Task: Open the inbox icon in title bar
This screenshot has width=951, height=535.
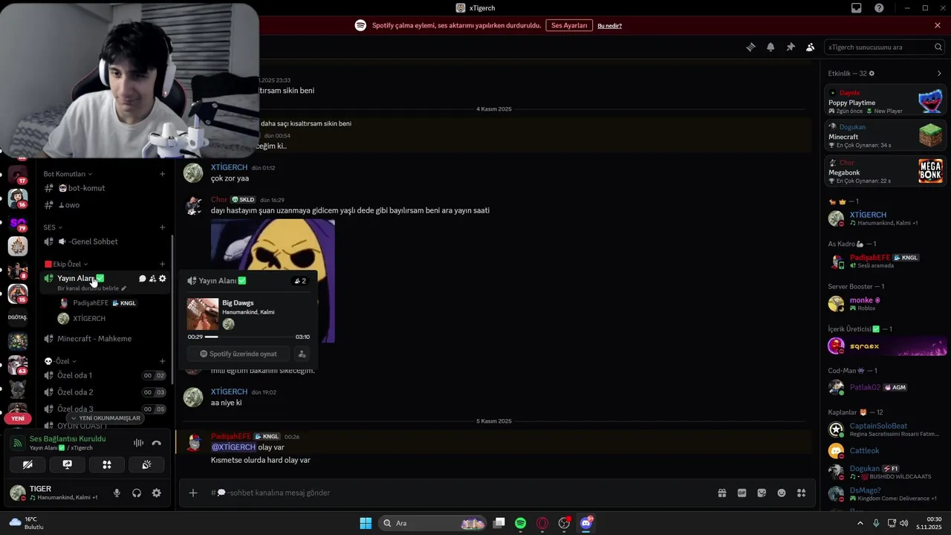Action: [x=857, y=8]
